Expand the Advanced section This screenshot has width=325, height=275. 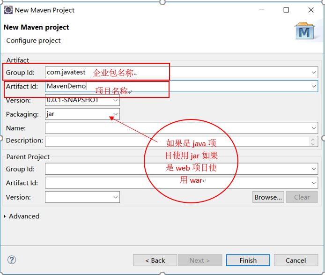tap(5, 216)
